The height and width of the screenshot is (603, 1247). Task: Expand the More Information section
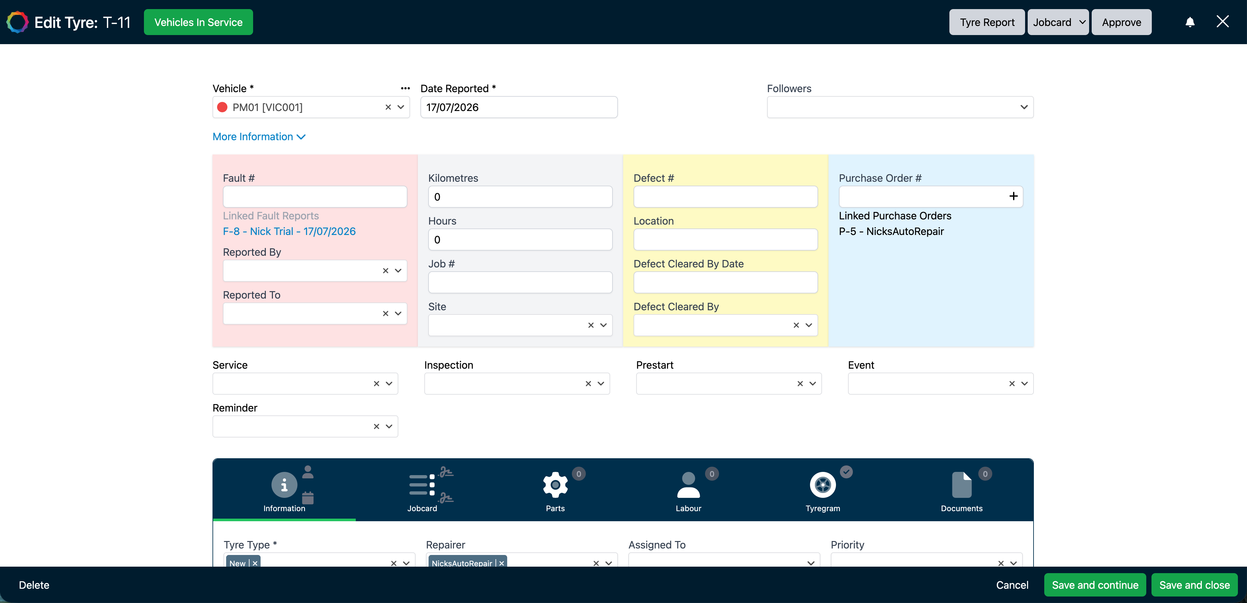coord(259,137)
